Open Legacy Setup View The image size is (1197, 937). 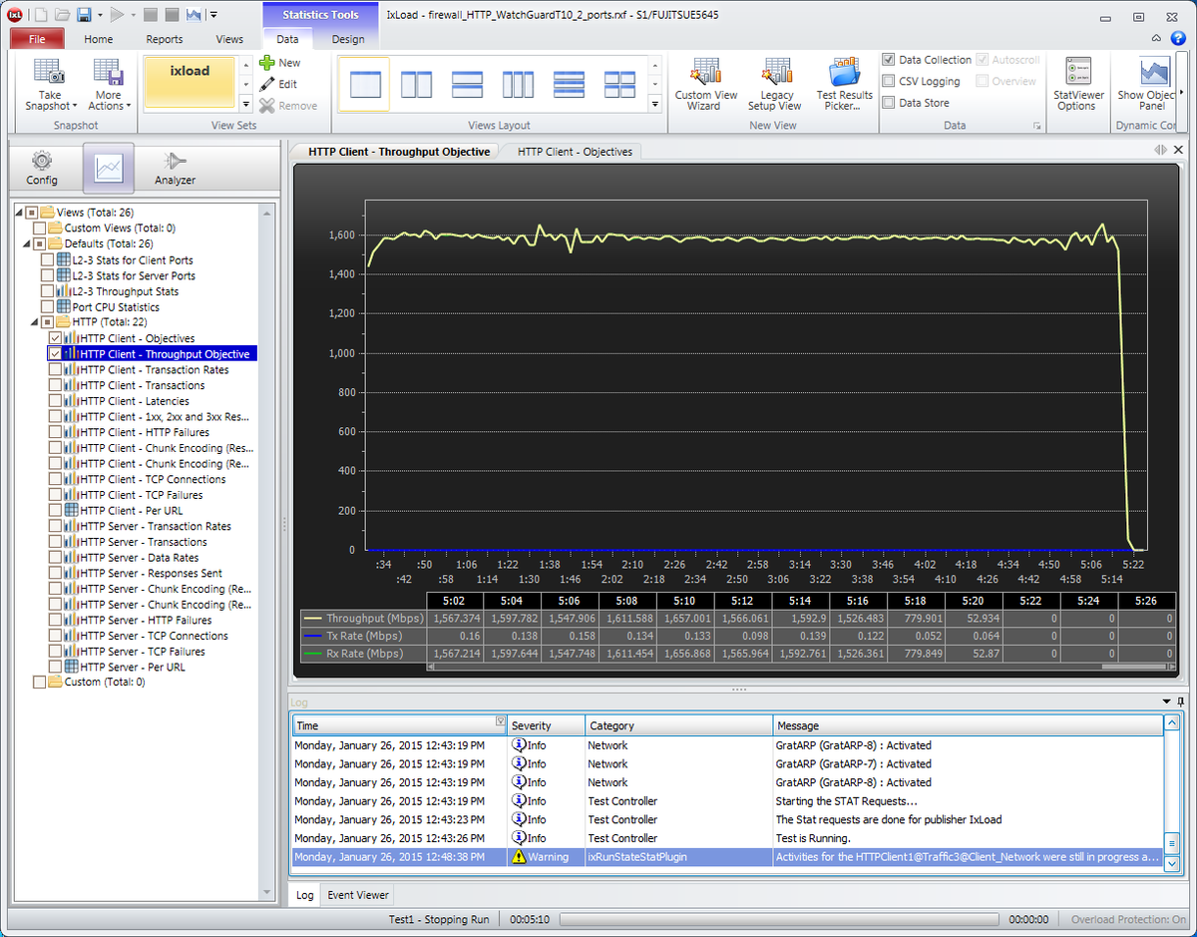pos(775,74)
